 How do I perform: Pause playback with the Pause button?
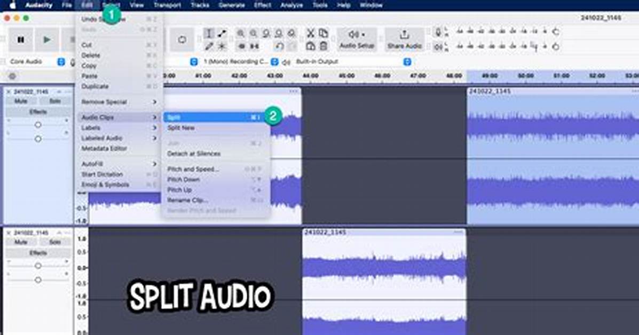21,39
